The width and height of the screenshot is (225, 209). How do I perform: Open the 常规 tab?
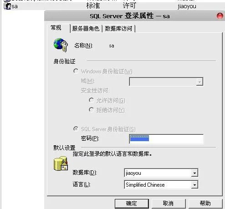coord(56,28)
